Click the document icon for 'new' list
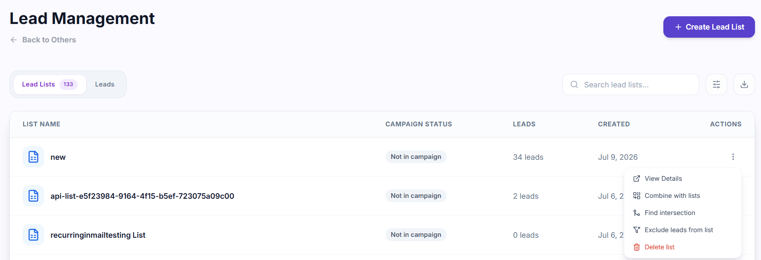761x260 pixels. (33, 157)
